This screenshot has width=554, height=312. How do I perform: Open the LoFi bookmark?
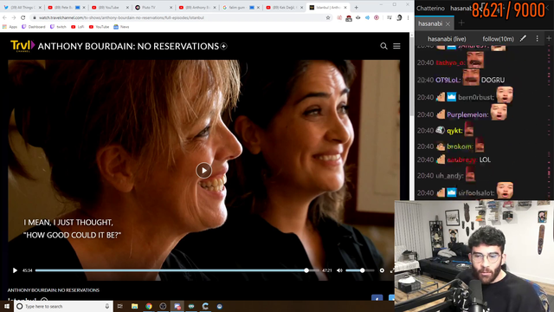point(78,27)
